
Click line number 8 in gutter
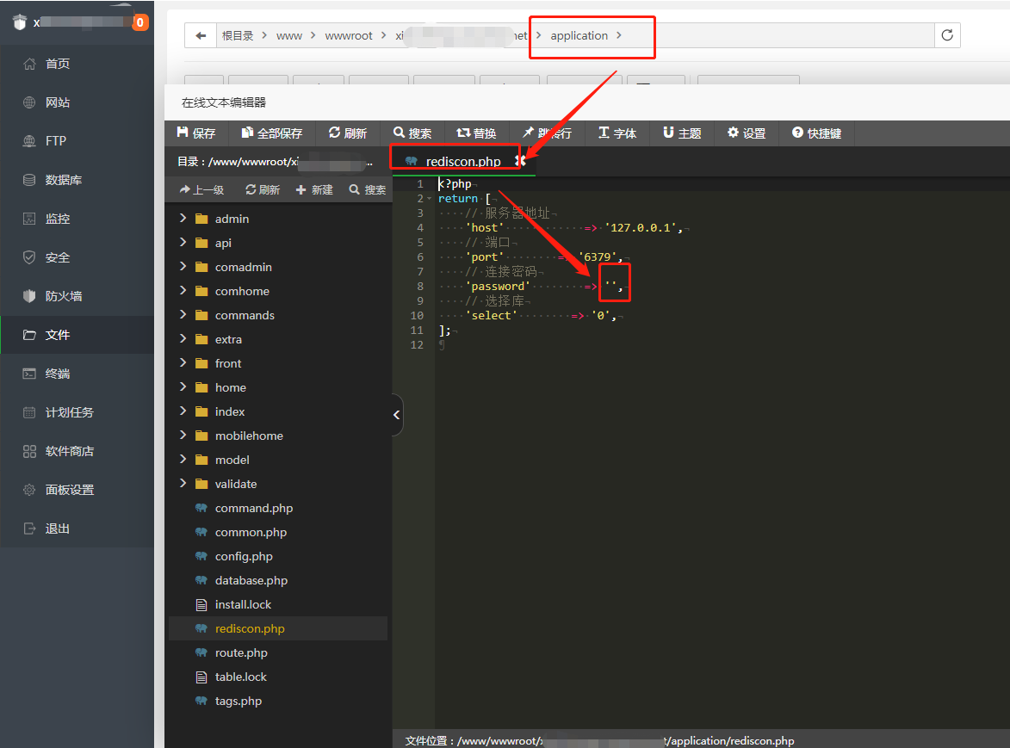420,286
